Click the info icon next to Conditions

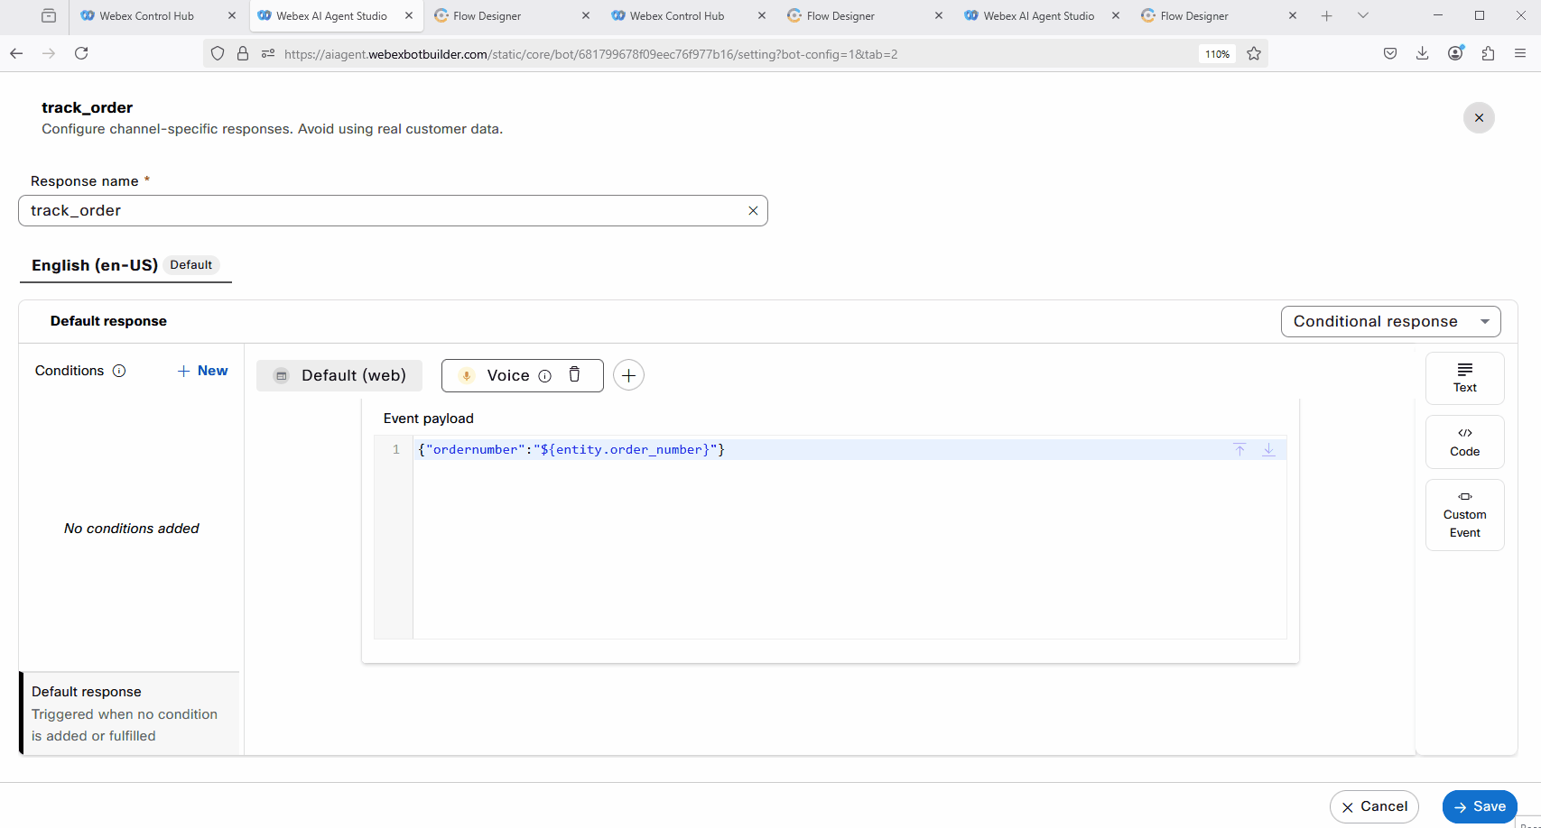coord(119,371)
